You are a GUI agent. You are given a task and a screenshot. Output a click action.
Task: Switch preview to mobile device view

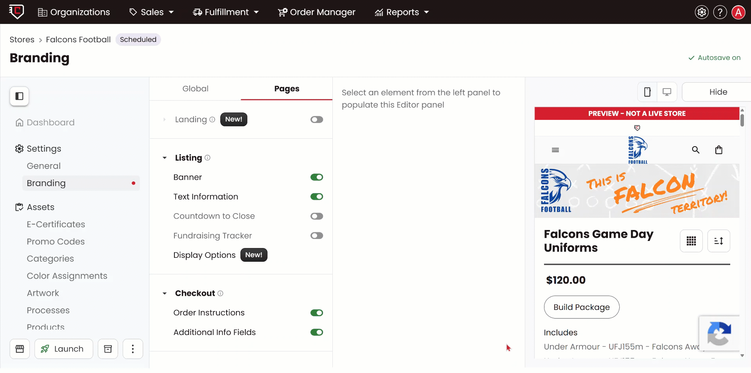click(648, 92)
